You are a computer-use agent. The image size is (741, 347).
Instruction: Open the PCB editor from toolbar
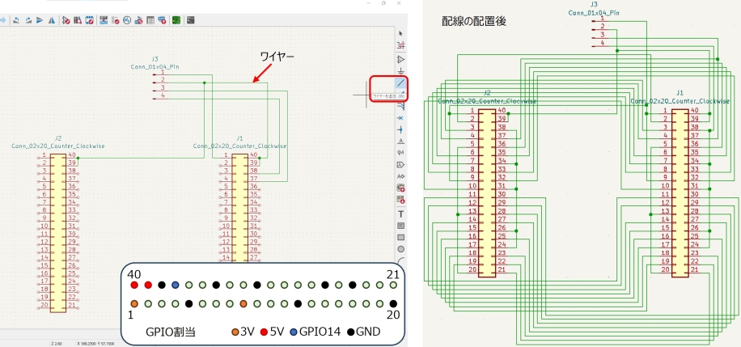176,19
